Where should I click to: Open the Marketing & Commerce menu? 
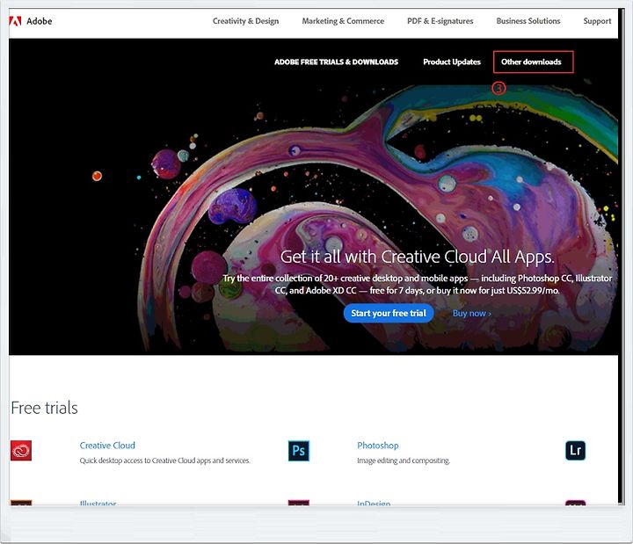(x=343, y=21)
